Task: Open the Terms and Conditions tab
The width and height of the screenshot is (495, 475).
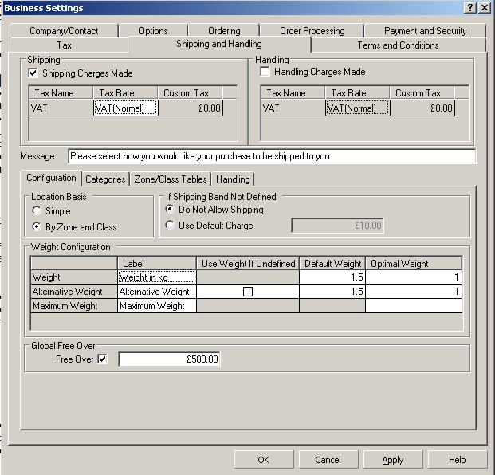Action: (x=397, y=45)
